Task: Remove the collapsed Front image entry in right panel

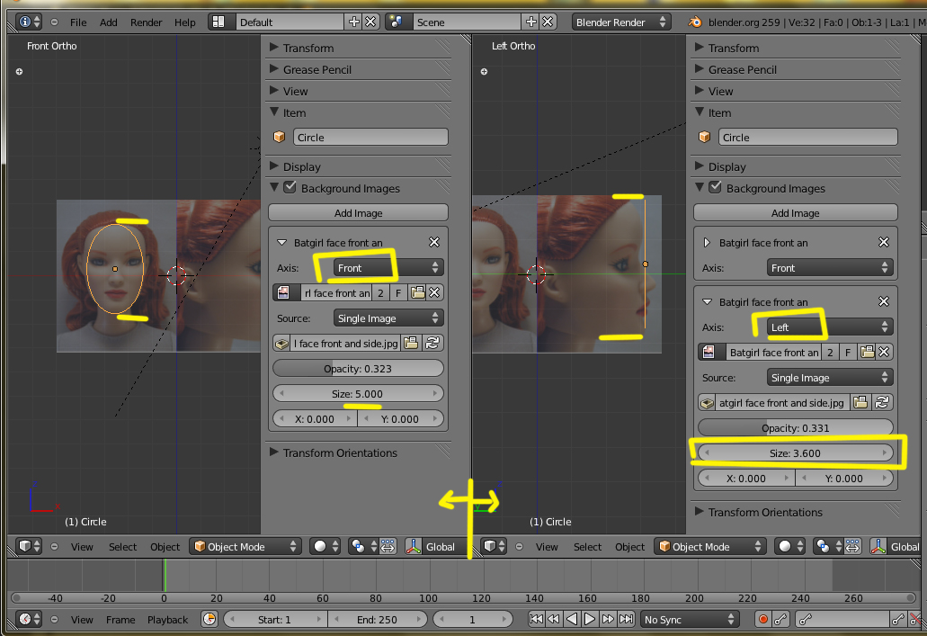Action: click(883, 242)
